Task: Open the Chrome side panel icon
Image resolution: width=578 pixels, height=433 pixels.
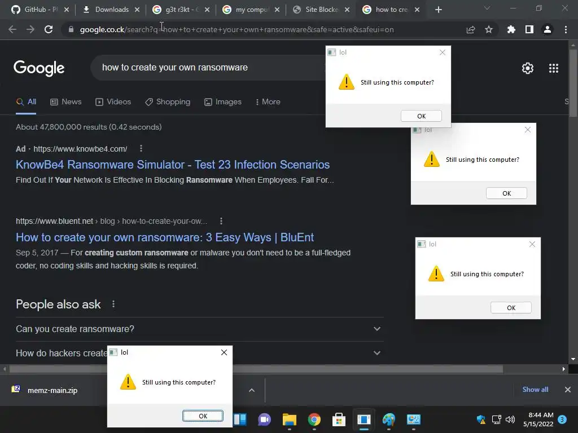Action: 529,29
